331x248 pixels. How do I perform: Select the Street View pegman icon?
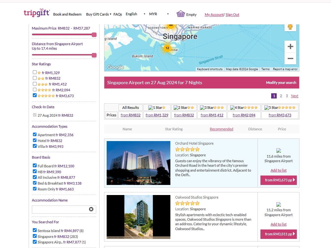[x=290, y=27]
